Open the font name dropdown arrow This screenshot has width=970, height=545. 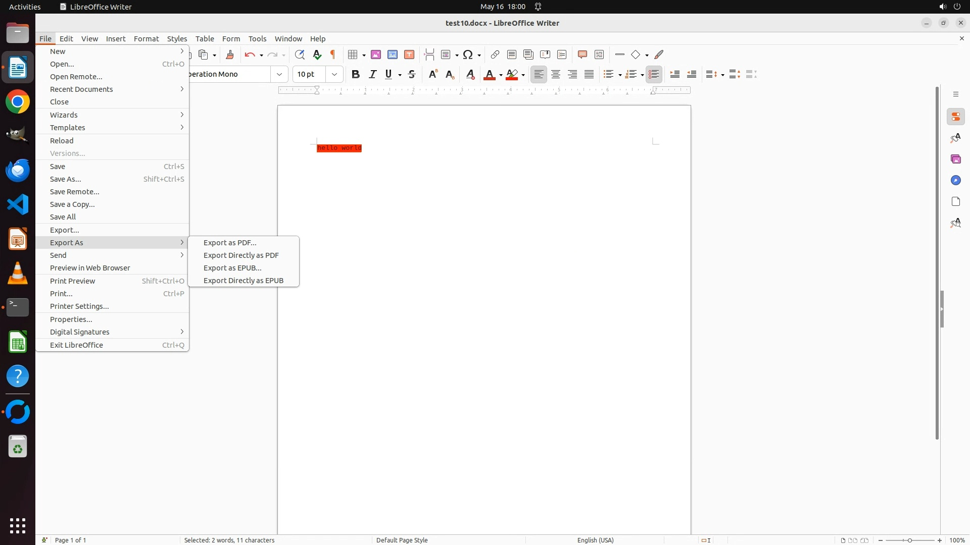[x=279, y=74]
